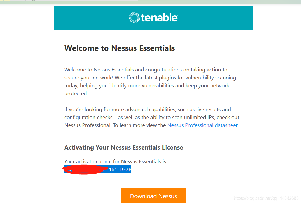Select the highlighted activation code text
This screenshot has height=203, width=301.
pos(98,169)
